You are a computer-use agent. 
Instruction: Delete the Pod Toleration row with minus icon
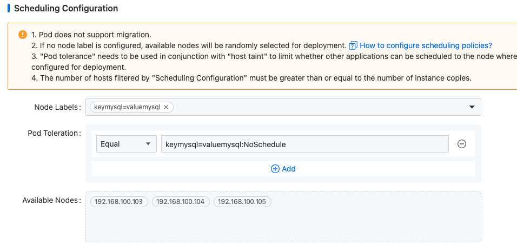(x=462, y=144)
